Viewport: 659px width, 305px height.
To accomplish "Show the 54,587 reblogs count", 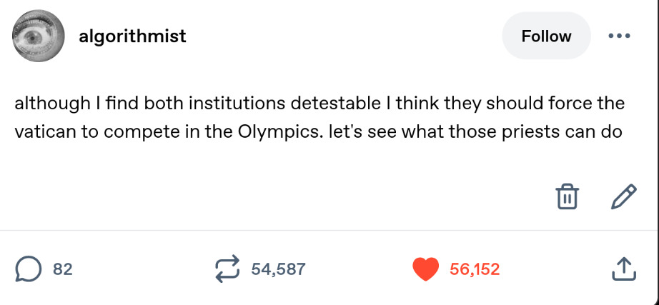I will [278, 269].
